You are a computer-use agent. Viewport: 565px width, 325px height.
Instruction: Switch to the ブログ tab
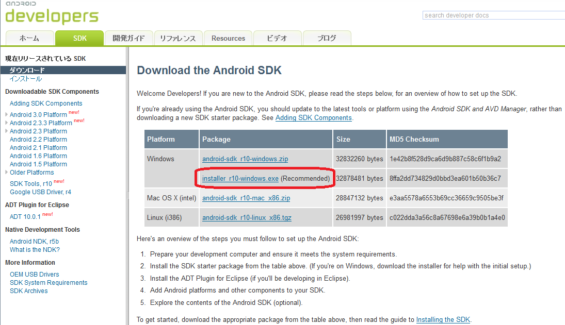[327, 38]
